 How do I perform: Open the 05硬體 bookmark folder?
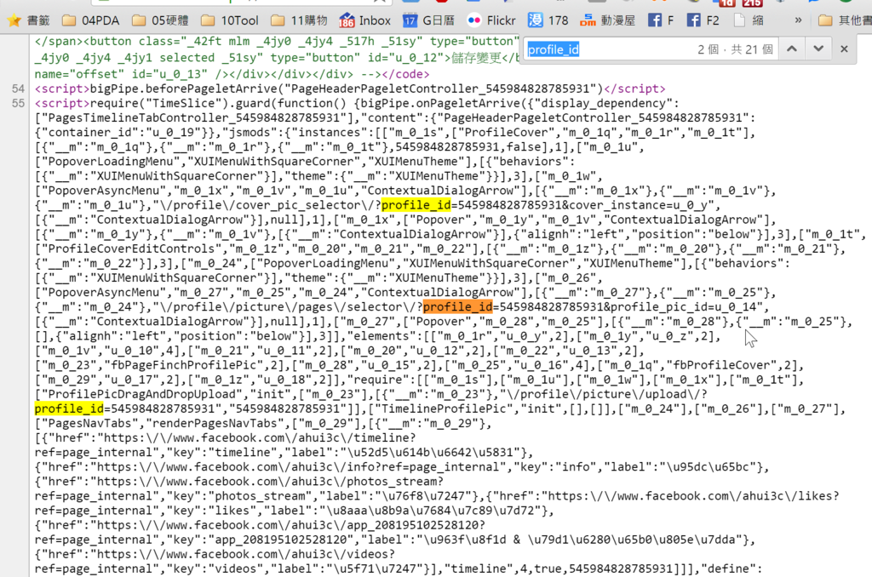click(160, 20)
